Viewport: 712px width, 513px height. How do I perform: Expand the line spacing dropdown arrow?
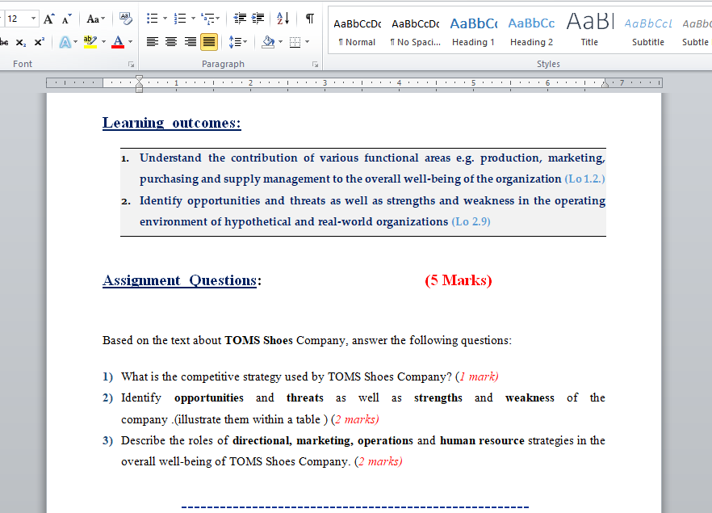[x=245, y=42]
